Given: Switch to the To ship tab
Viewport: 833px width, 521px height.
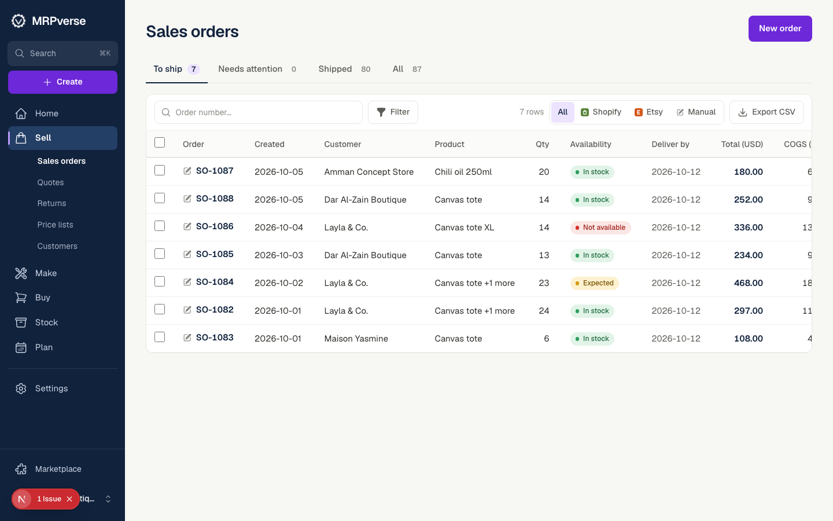Looking at the screenshot, I should (x=176, y=69).
